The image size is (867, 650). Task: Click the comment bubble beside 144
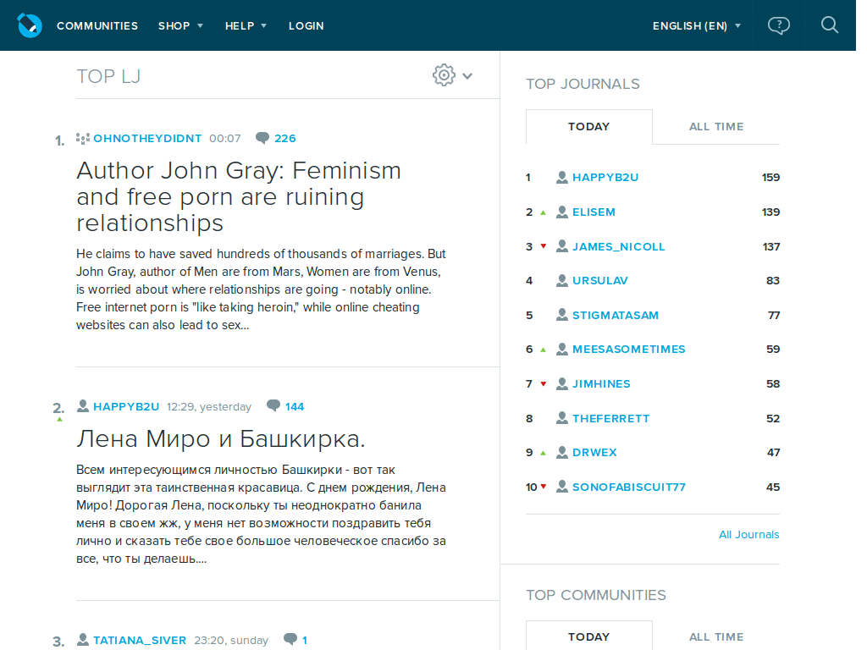pos(273,406)
